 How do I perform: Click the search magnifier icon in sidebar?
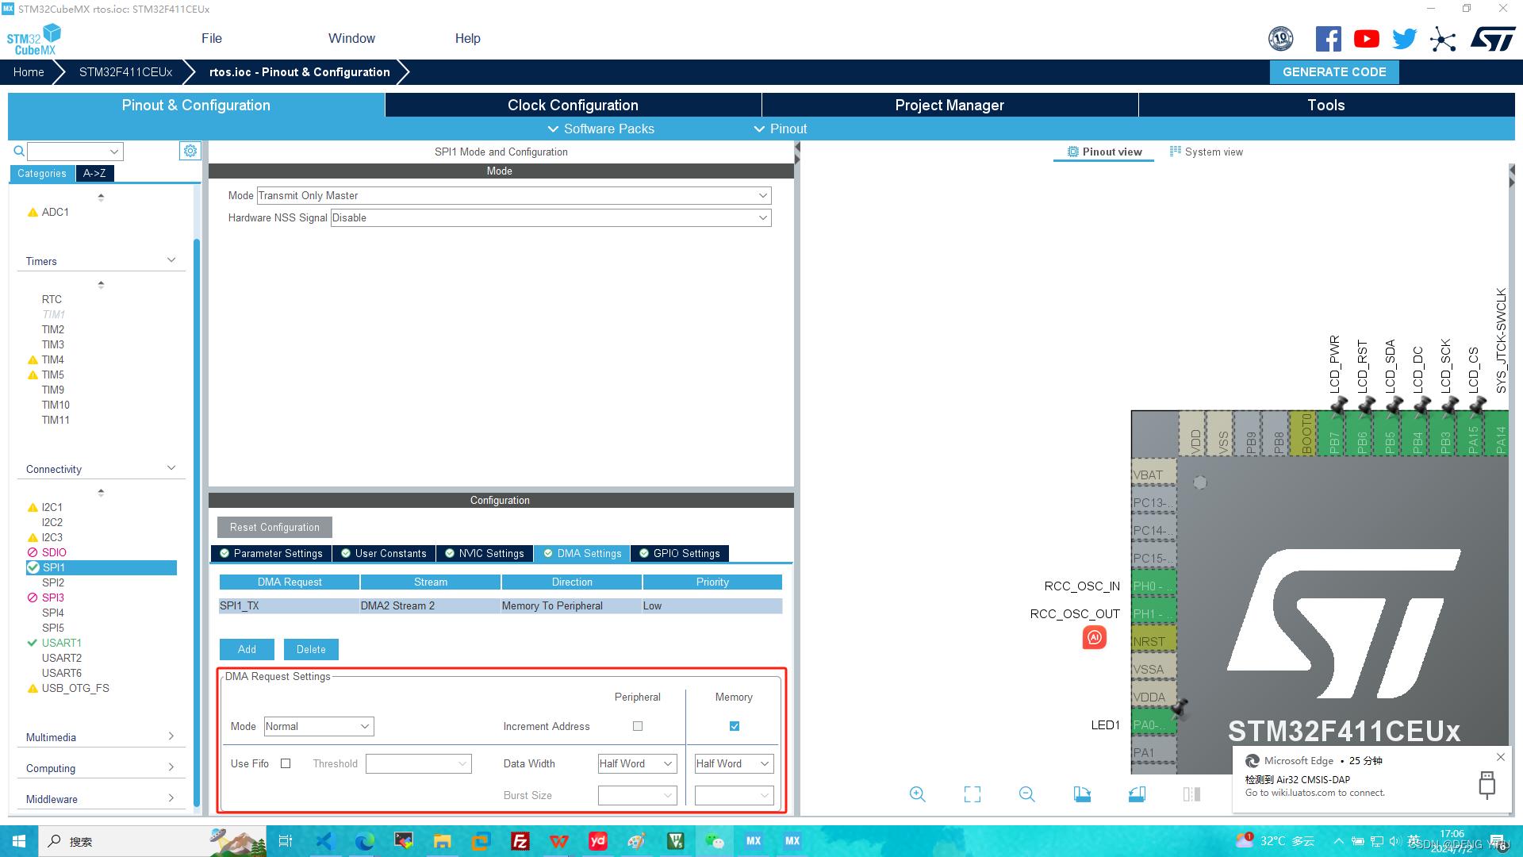coord(19,151)
